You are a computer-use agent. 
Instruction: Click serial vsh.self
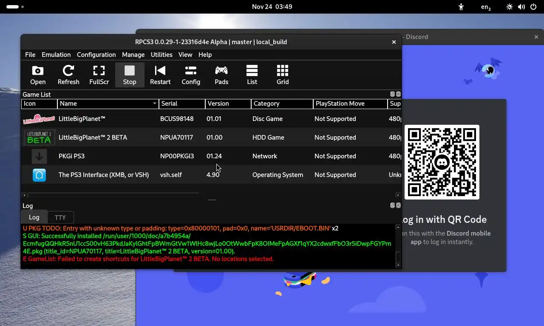point(170,175)
